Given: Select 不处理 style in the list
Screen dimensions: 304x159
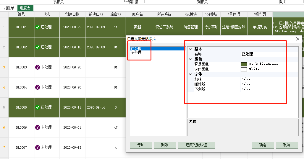Looking at the screenshot, I should 136,53.
